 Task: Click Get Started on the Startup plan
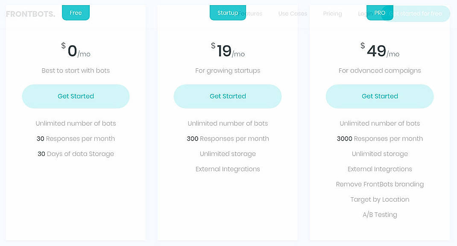pyautogui.click(x=228, y=96)
